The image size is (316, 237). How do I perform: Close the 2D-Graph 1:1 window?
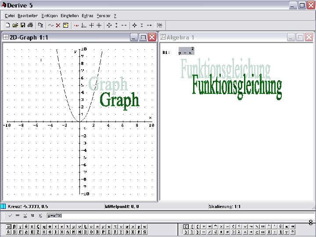pos(152,37)
